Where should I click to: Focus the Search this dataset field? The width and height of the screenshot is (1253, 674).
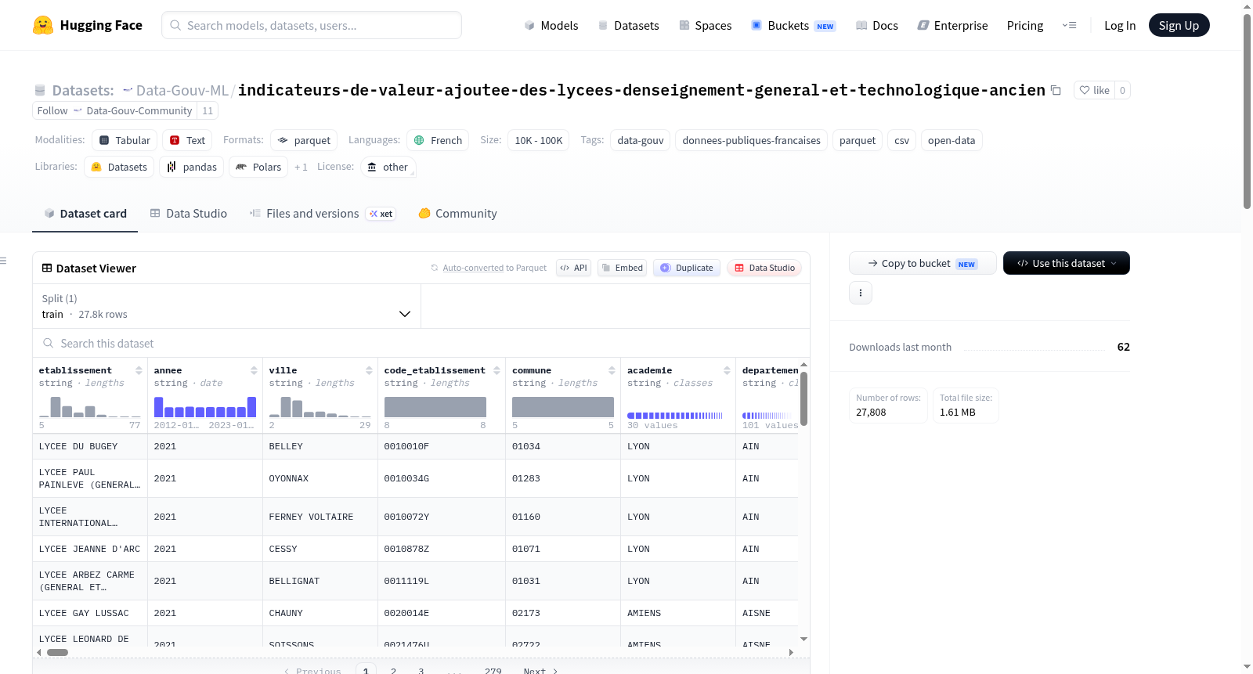(x=421, y=343)
